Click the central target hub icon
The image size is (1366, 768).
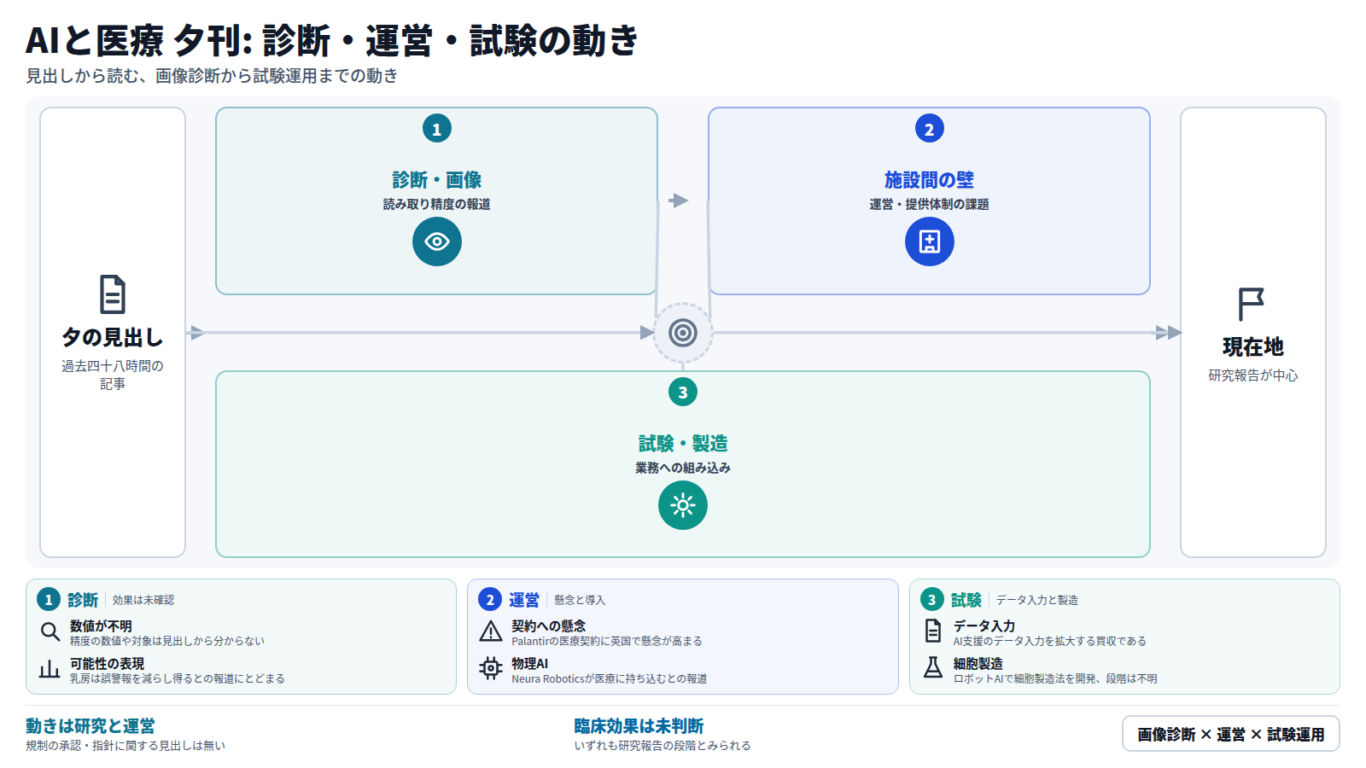(x=683, y=333)
